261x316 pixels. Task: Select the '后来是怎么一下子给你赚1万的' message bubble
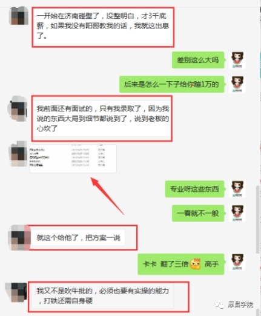[171, 84]
